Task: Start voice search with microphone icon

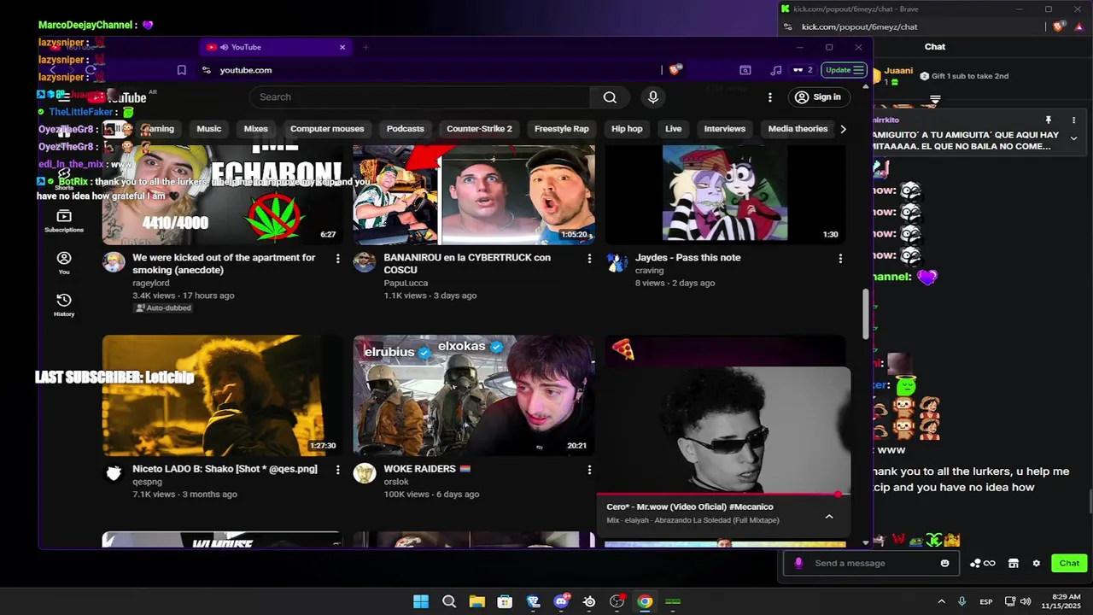Action: click(653, 97)
